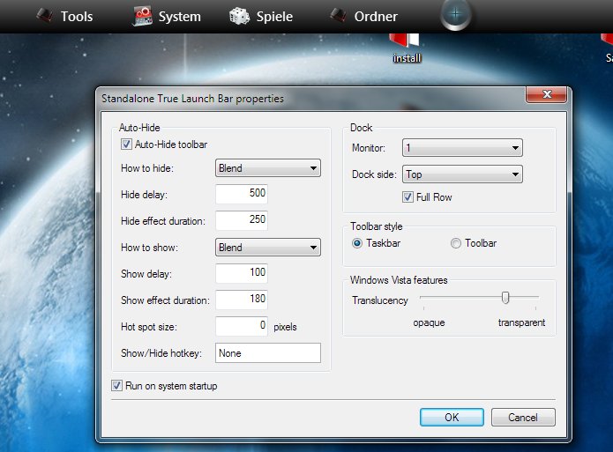This screenshot has width=613, height=452.
Task: Click the Hide delay input field
Action: [242, 194]
